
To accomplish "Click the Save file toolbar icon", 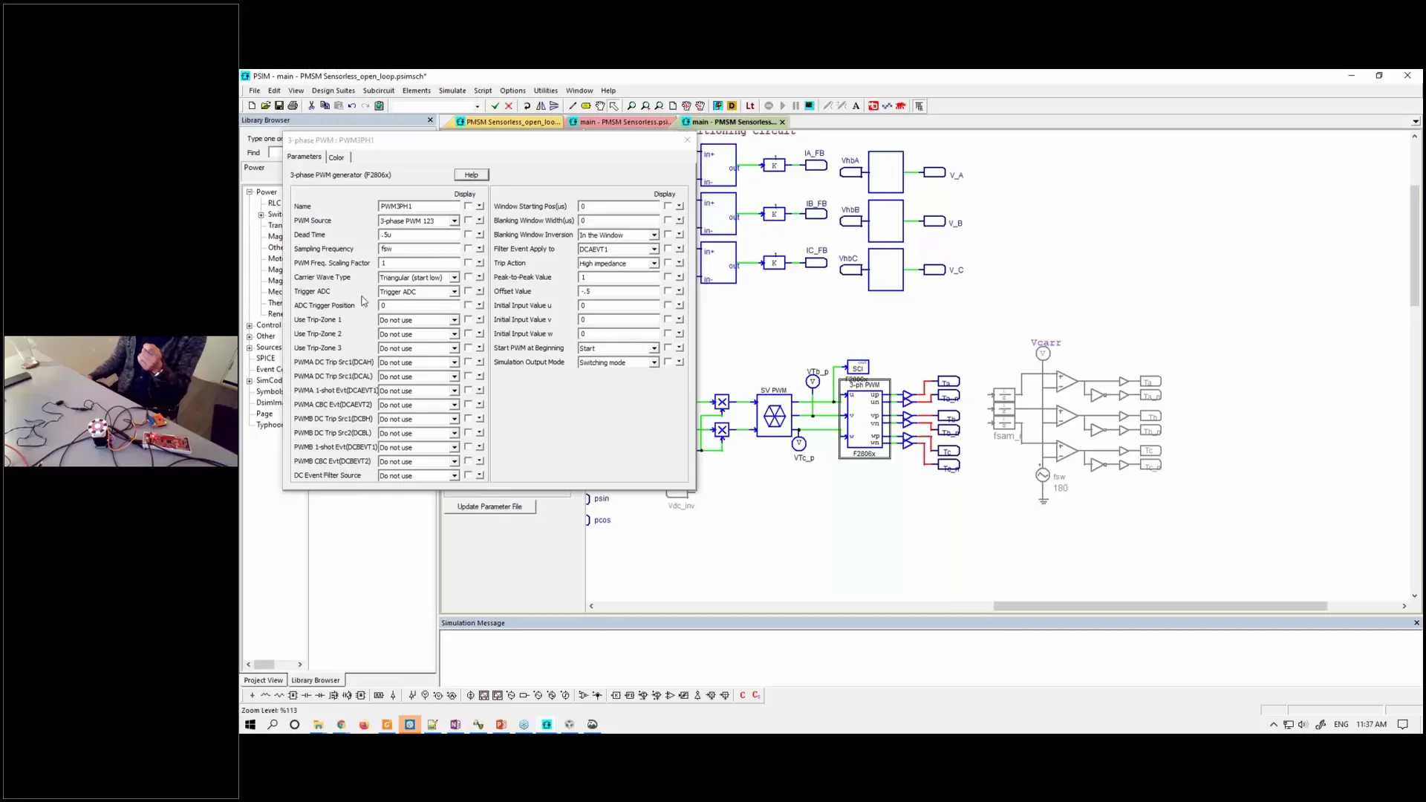I will 279,106.
